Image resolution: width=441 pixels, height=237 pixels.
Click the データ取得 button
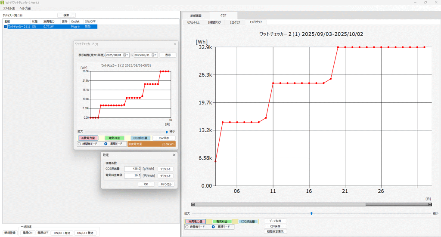click(275, 221)
